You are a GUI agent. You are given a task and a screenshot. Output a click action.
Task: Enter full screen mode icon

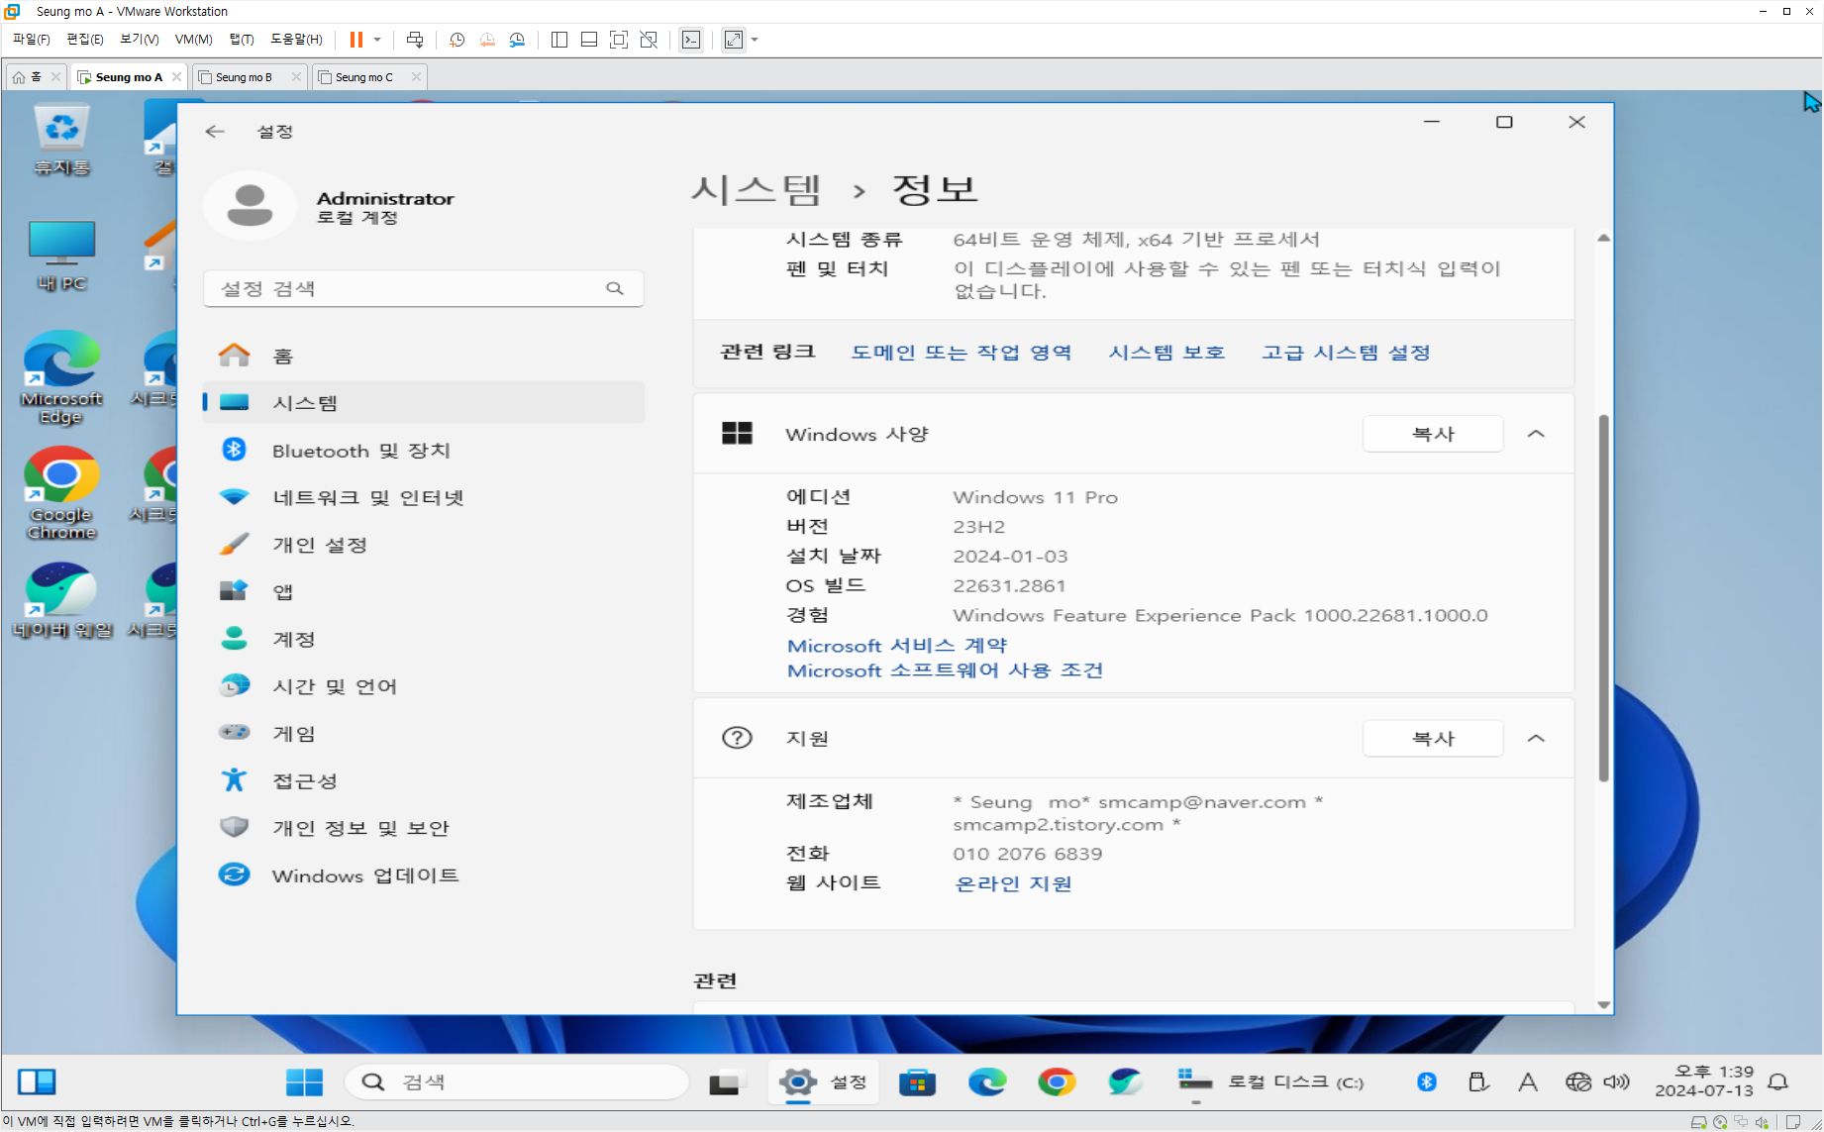[x=619, y=40]
